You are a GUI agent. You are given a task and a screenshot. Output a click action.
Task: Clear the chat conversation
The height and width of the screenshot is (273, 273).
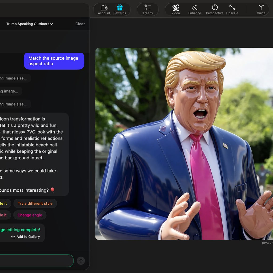(80, 24)
